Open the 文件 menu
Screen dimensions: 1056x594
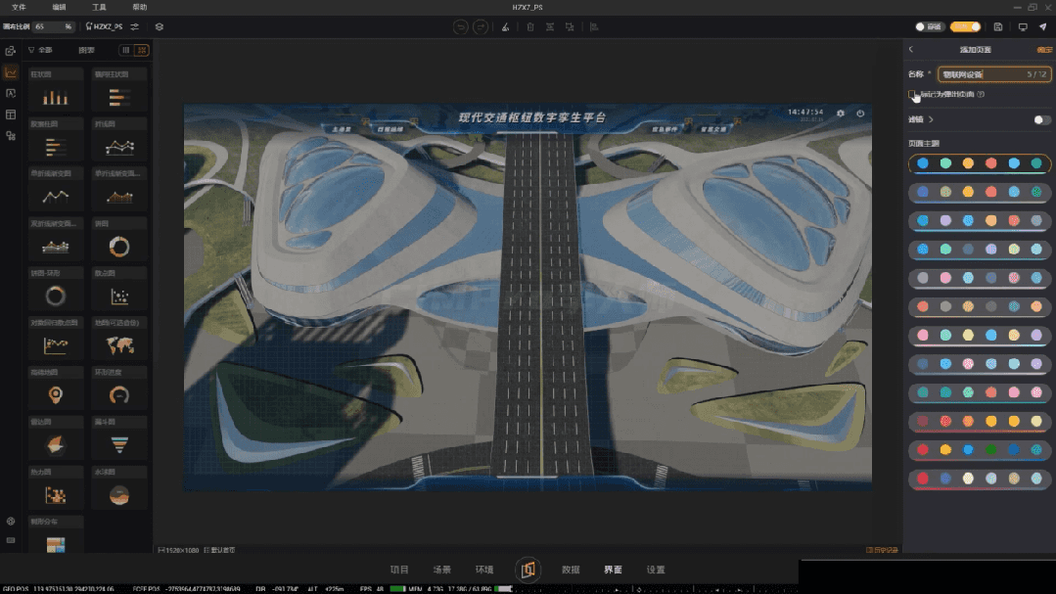[19, 7]
